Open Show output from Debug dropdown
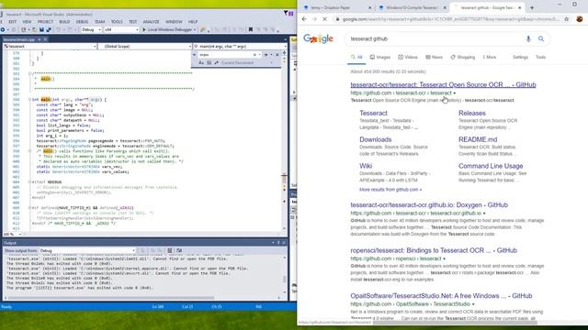The width and height of the screenshot is (588, 330). pyautogui.click(x=87, y=250)
